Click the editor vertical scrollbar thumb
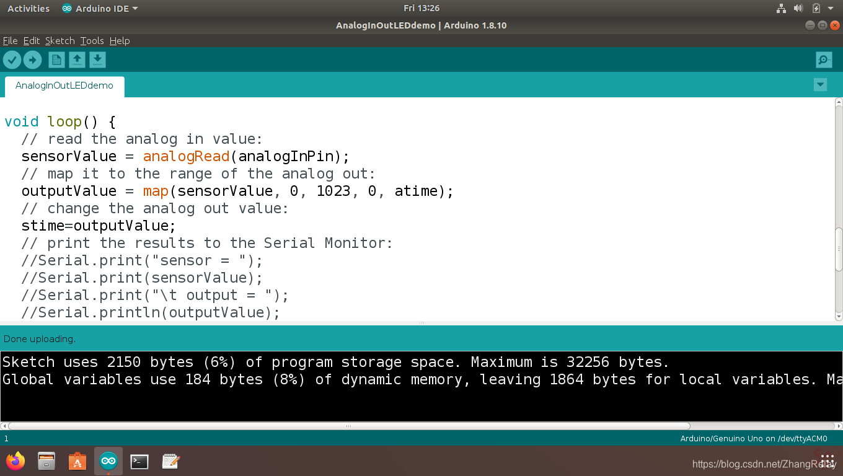 click(x=839, y=249)
